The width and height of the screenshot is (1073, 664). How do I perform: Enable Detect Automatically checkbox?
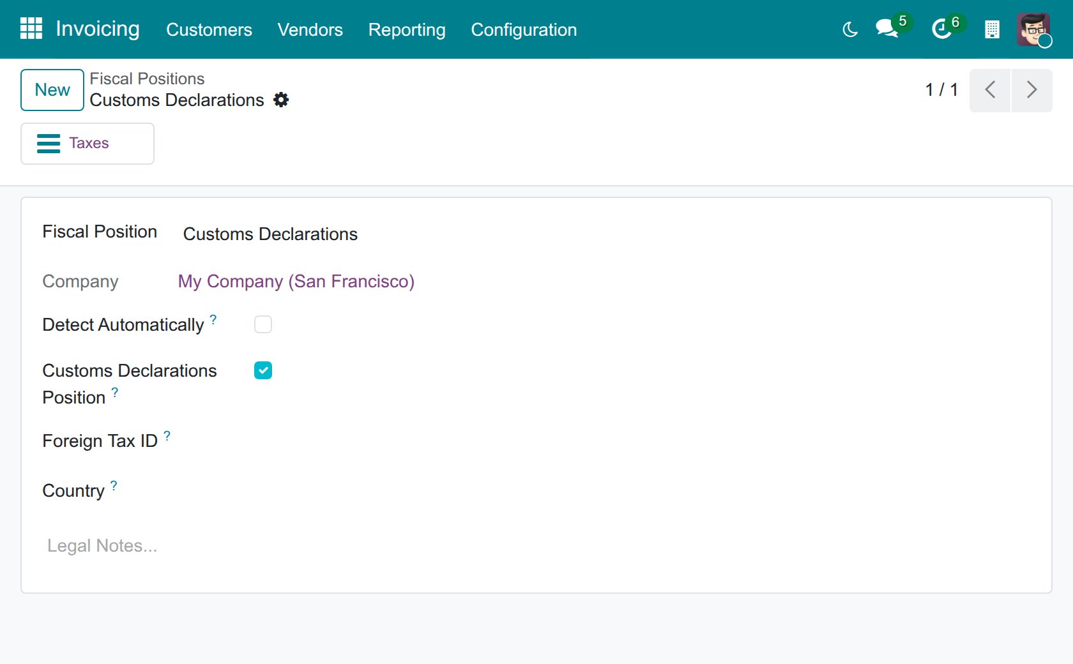(263, 324)
